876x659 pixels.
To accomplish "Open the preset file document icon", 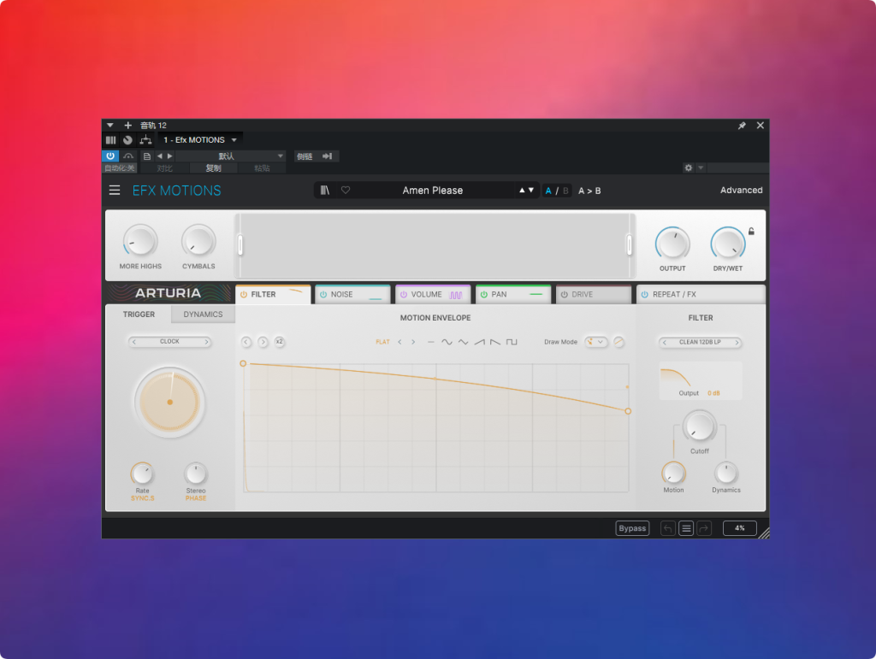I will click(x=147, y=156).
